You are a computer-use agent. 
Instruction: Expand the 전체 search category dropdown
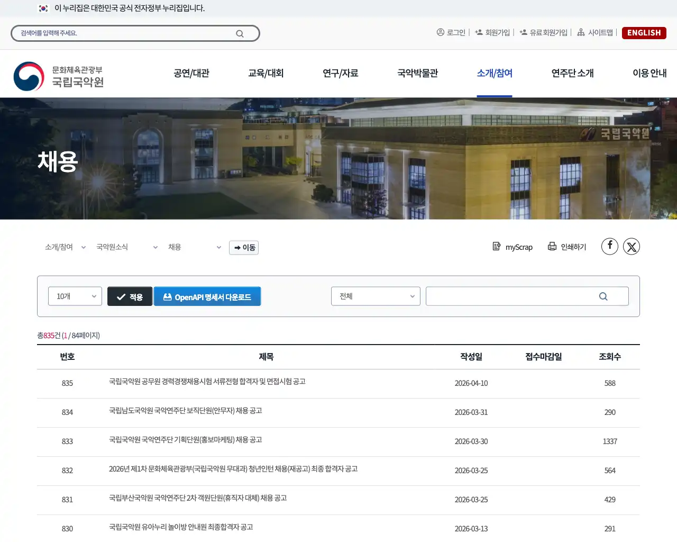pyautogui.click(x=376, y=296)
